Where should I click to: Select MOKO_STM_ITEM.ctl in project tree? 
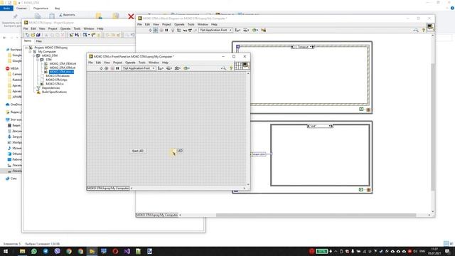[x=63, y=63]
